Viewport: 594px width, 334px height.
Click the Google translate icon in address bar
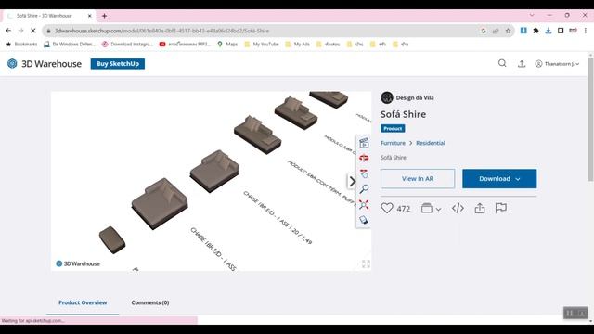(x=483, y=31)
